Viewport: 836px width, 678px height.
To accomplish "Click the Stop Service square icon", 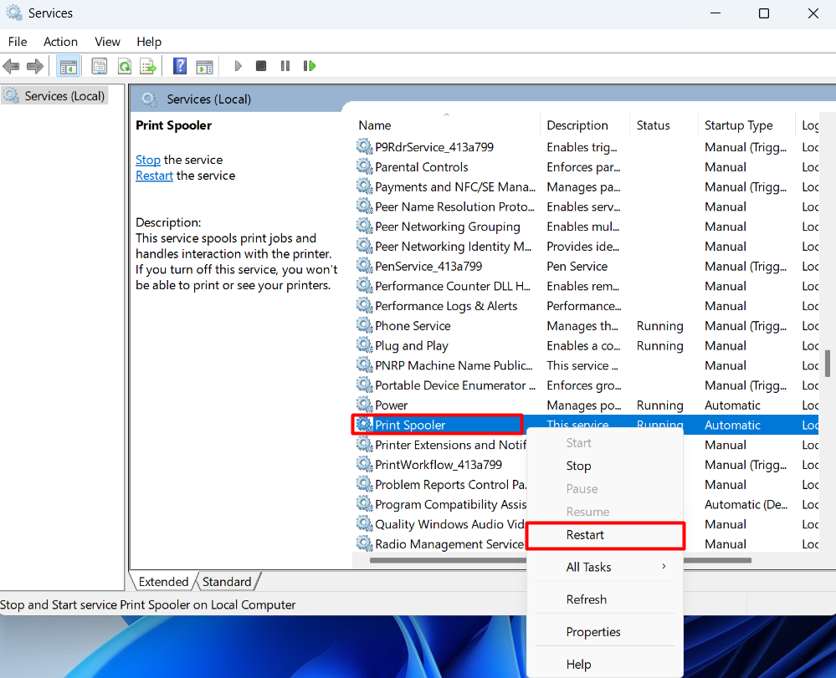I will pyautogui.click(x=261, y=66).
